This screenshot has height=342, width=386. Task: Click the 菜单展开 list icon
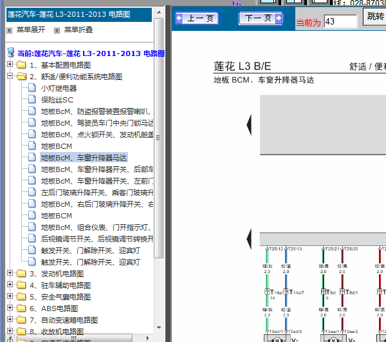pos(10,30)
